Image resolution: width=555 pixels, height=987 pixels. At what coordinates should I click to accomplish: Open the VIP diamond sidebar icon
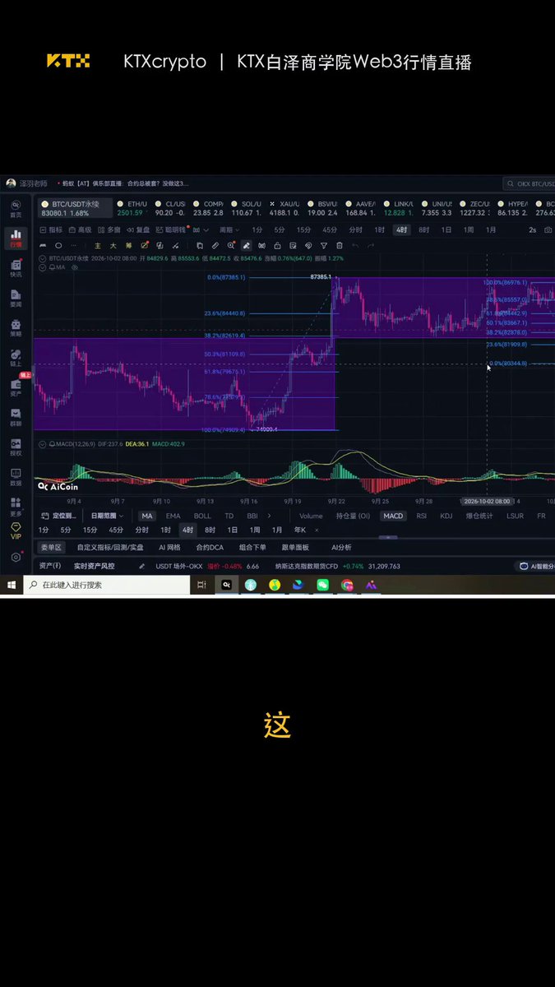(x=16, y=531)
